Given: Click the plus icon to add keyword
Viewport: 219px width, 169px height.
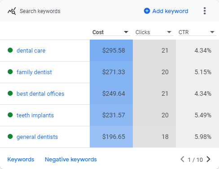Looking at the screenshot, I should [147, 11].
